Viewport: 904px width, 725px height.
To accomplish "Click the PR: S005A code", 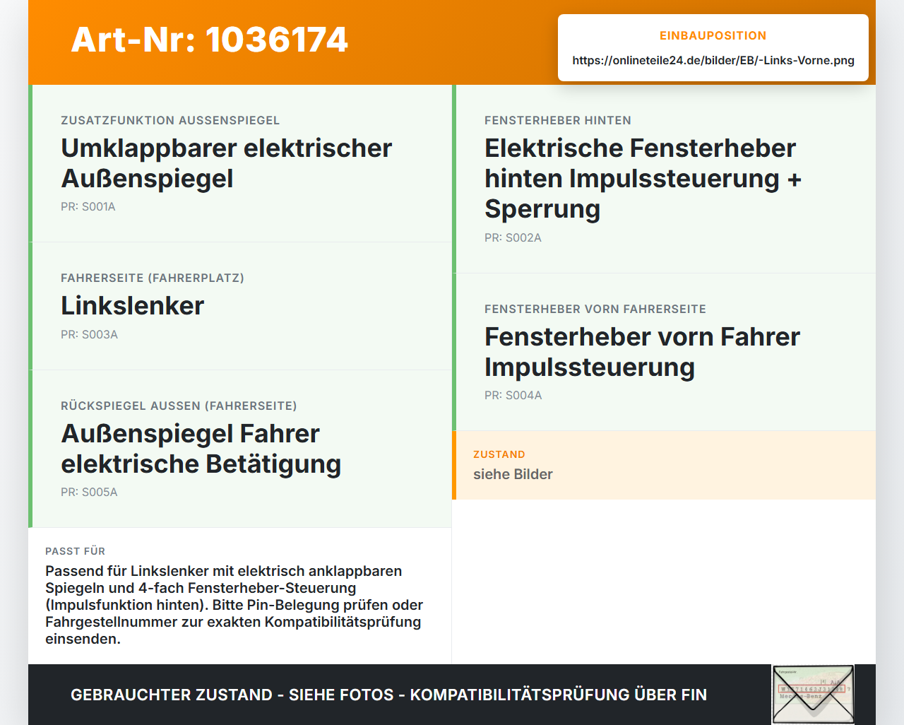I will [x=89, y=493].
